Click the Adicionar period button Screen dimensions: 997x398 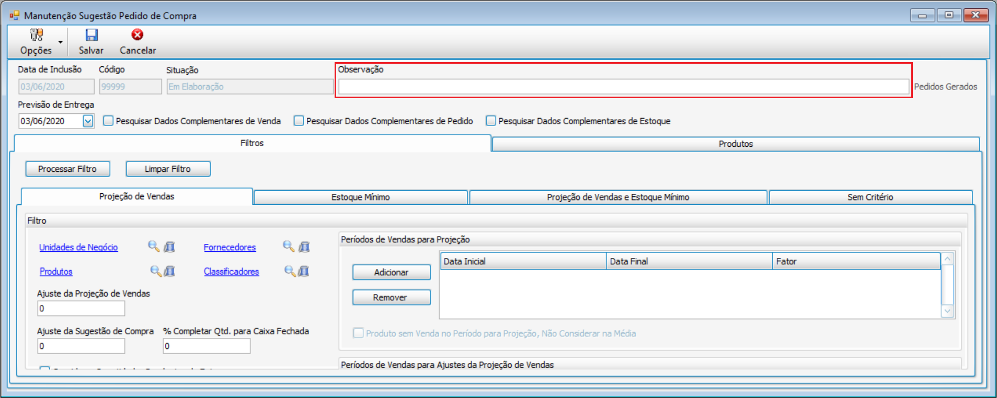pos(392,272)
